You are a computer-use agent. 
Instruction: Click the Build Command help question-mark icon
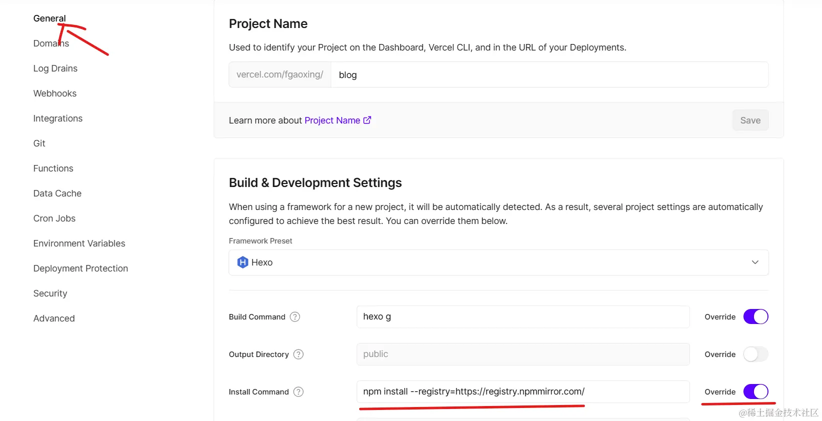[x=295, y=317]
